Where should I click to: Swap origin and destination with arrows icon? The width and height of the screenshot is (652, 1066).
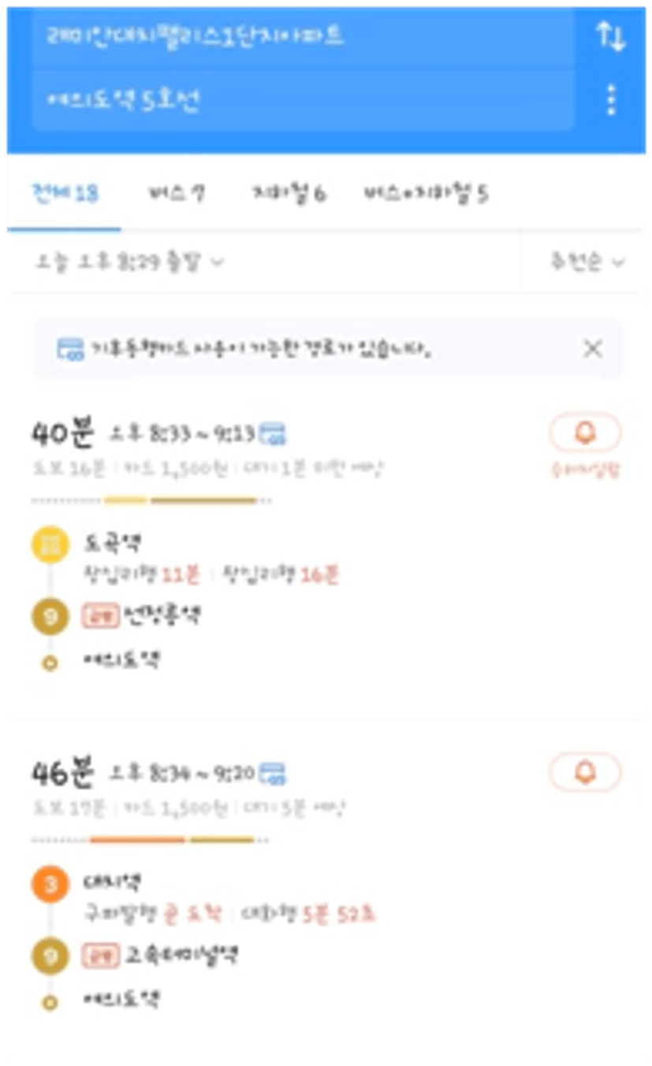click(x=610, y=37)
